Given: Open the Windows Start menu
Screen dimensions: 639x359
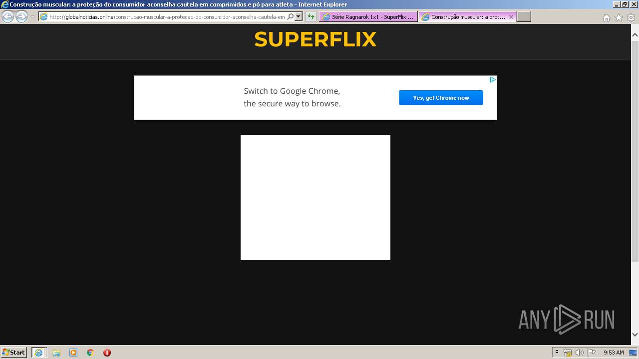Looking at the screenshot, I should pos(13,352).
